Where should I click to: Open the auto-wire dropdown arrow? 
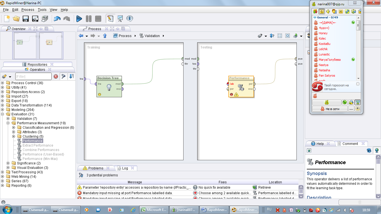266,36
